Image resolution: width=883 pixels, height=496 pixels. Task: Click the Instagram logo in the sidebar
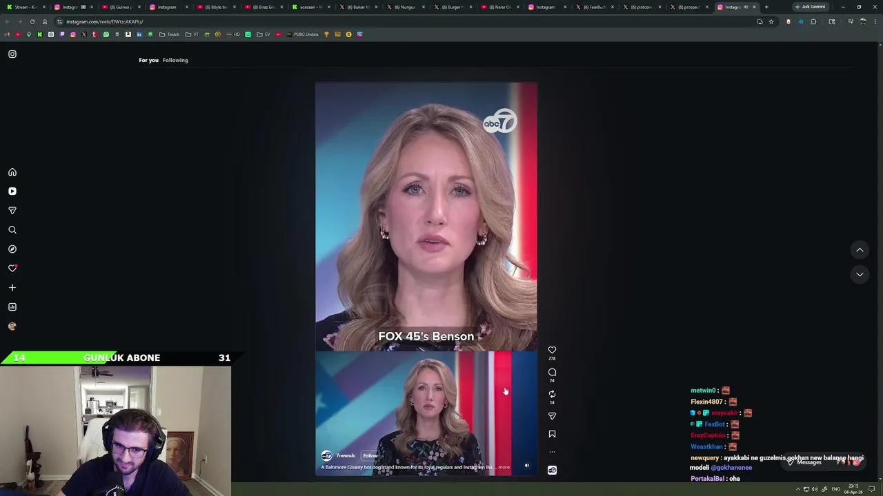point(12,54)
